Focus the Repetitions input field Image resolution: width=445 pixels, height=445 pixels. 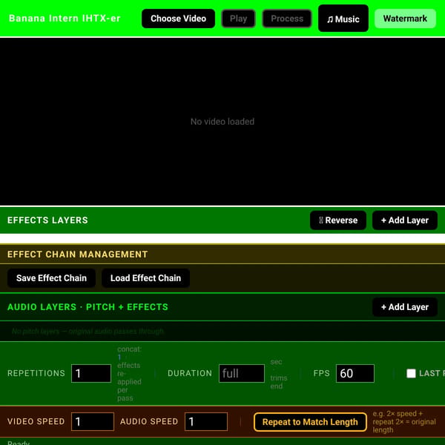point(91,374)
